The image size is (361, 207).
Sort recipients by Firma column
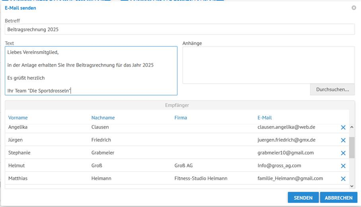180,117
